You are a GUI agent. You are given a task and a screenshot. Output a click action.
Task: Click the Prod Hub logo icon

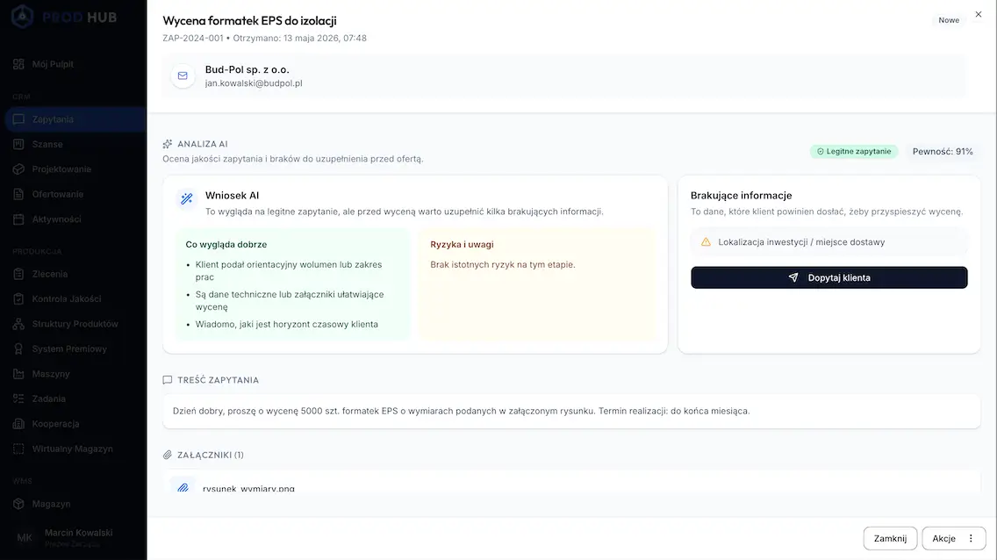point(22,17)
